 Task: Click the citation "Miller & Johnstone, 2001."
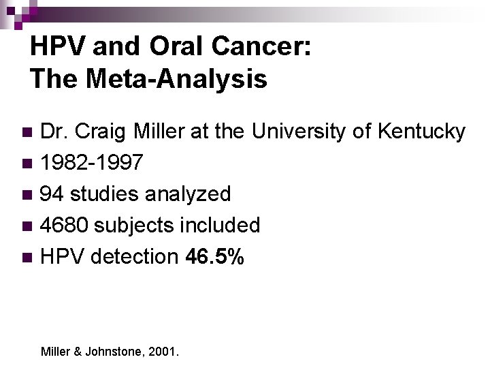coord(109,352)
